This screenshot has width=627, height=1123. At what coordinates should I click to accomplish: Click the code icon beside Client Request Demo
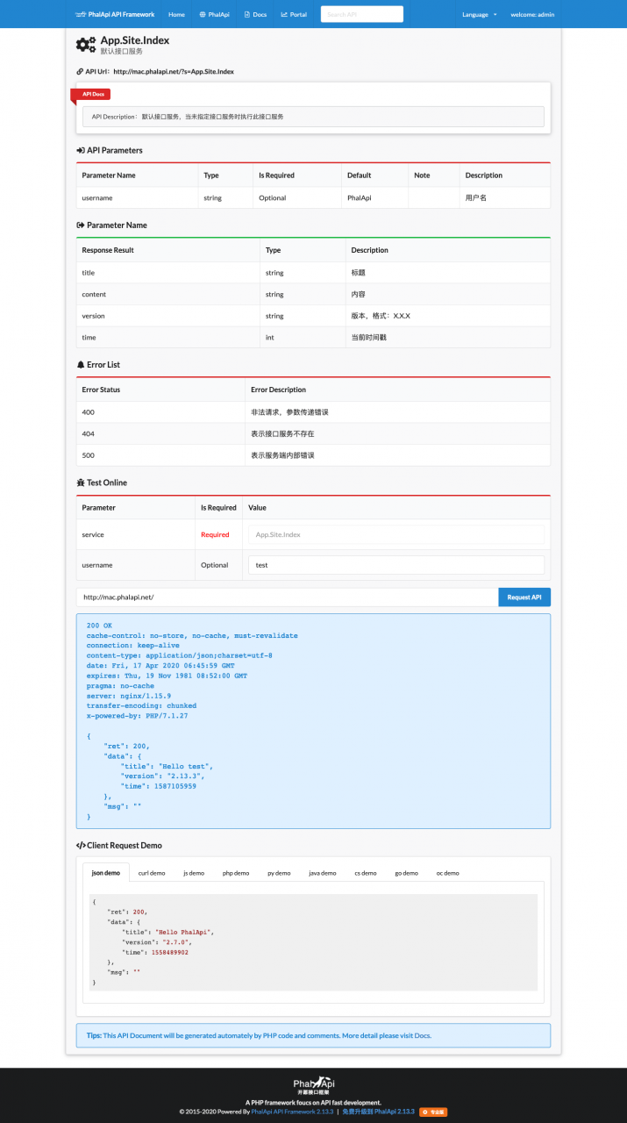tap(81, 846)
